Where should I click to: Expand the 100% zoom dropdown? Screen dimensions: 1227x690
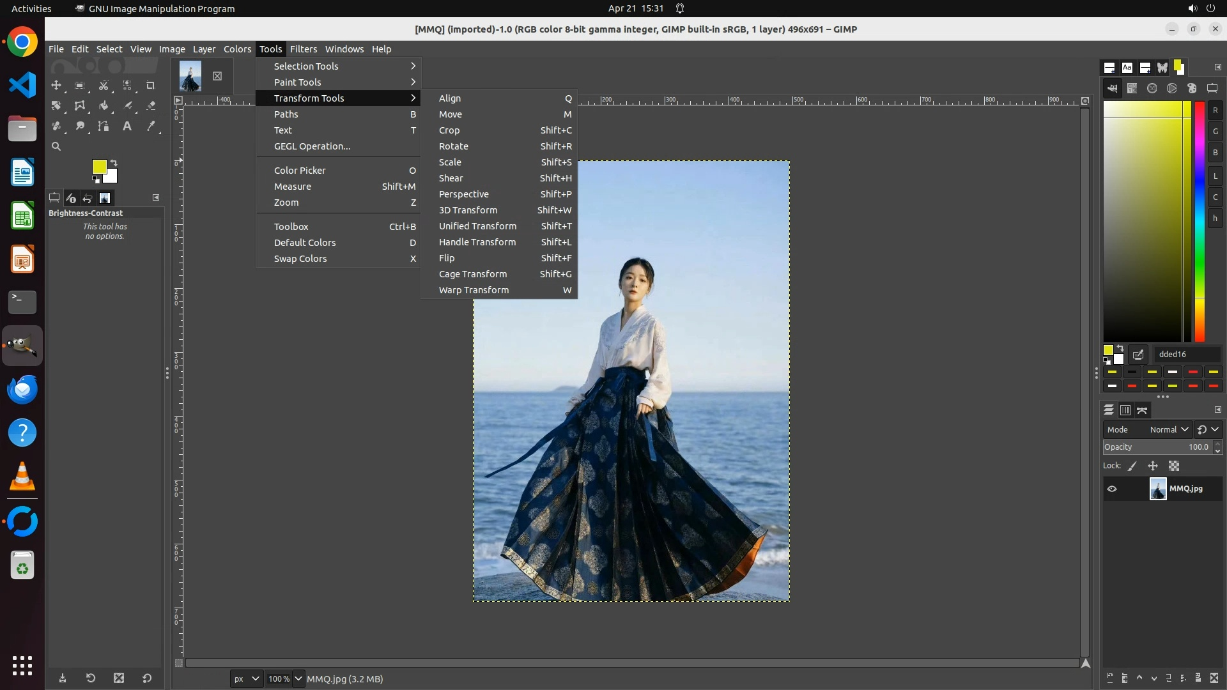coord(298,678)
